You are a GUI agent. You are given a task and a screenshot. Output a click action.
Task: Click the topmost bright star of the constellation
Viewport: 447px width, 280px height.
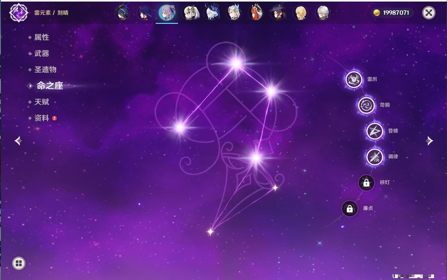point(236,64)
